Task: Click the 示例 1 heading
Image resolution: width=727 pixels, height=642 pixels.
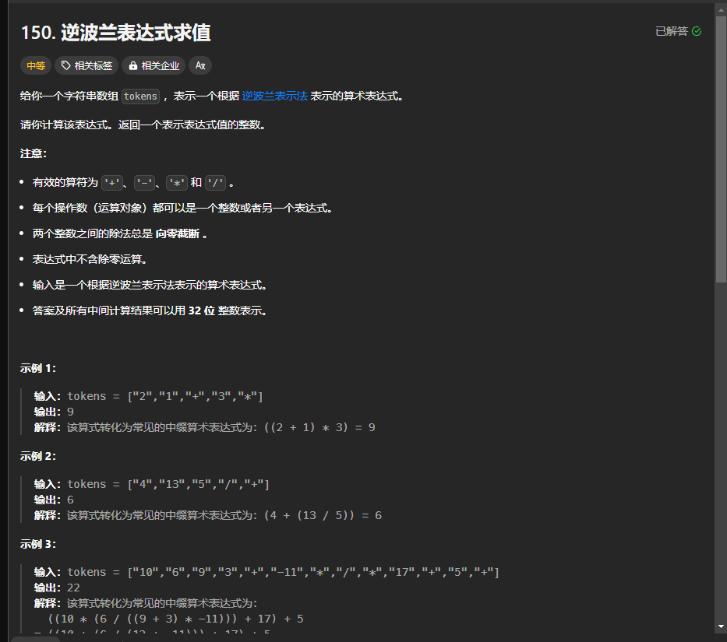Action: (38, 368)
